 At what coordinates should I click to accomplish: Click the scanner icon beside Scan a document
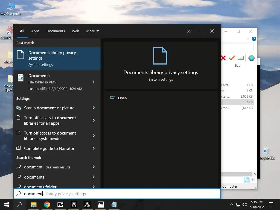point(19,108)
